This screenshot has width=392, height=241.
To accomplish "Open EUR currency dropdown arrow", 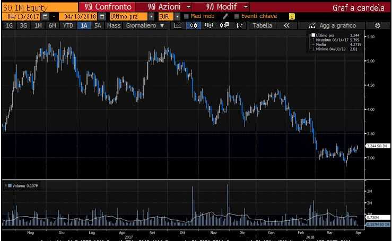I will (177, 17).
